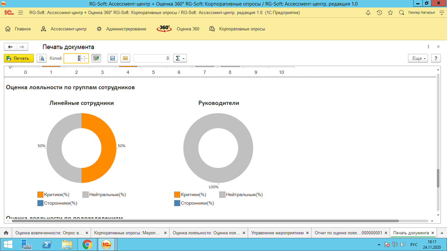Open Оценка 360 section
The image size is (447, 251).
click(178, 29)
